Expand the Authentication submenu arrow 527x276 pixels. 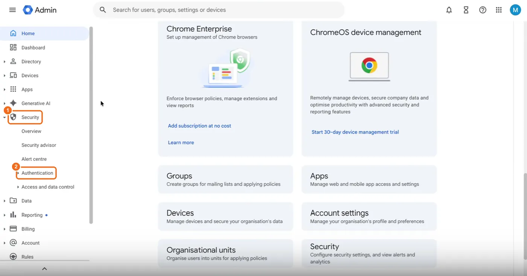click(18, 173)
